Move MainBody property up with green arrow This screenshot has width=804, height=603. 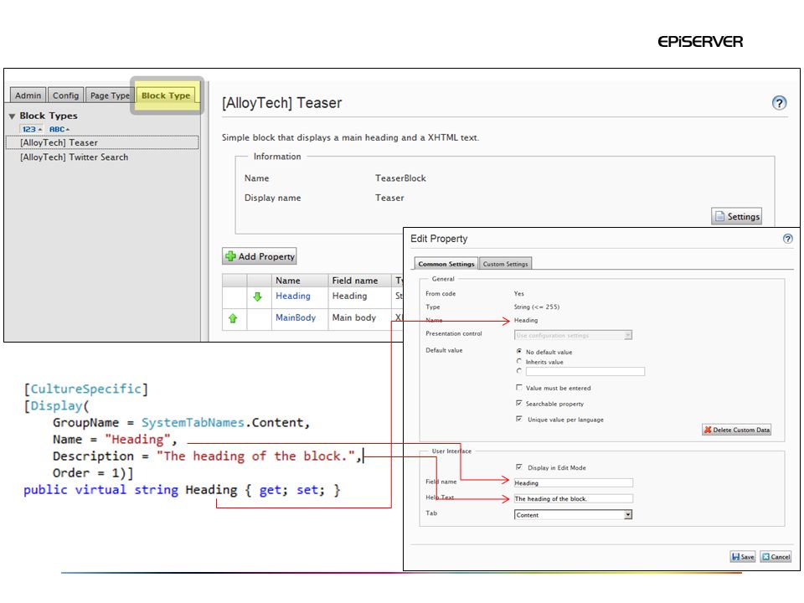click(x=233, y=318)
